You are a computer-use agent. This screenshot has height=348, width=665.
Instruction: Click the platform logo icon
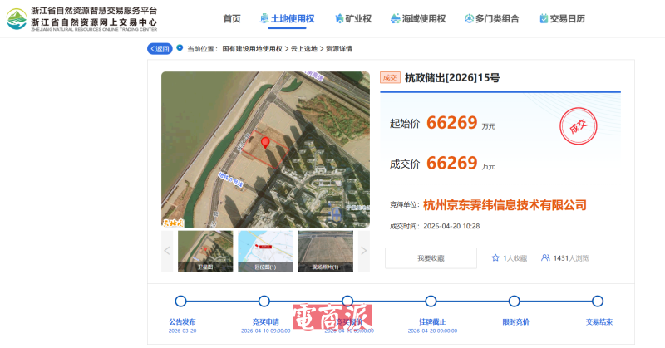click(17, 18)
